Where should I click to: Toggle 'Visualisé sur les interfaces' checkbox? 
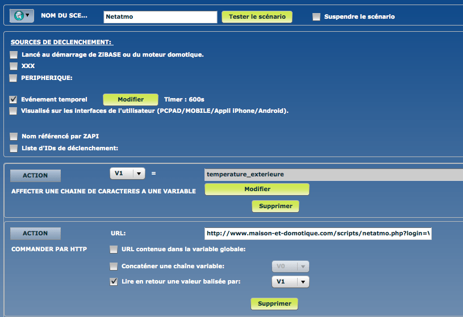[13, 111]
